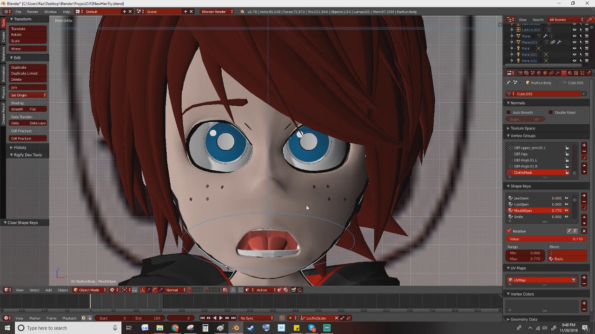
Task: Toggle shape key edit mode icon next to pin
Action: pos(575,231)
